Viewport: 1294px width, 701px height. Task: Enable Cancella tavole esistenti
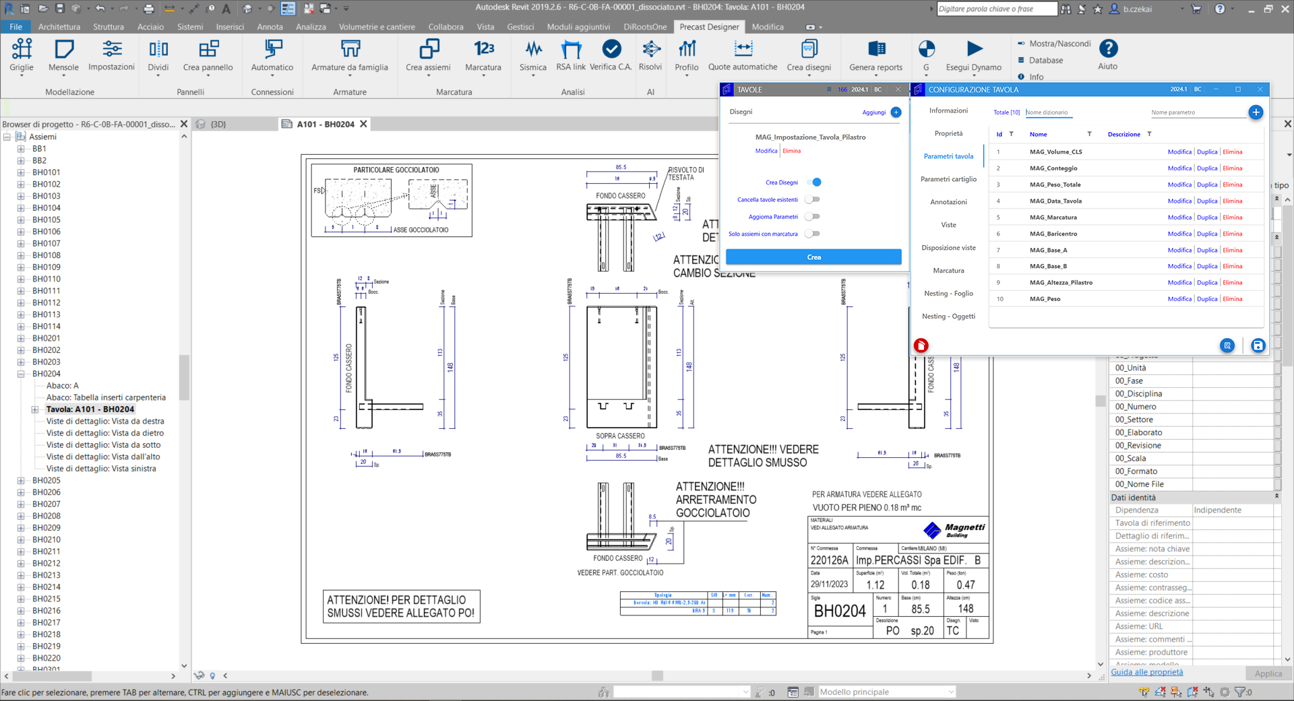pyautogui.click(x=813, y=199)
